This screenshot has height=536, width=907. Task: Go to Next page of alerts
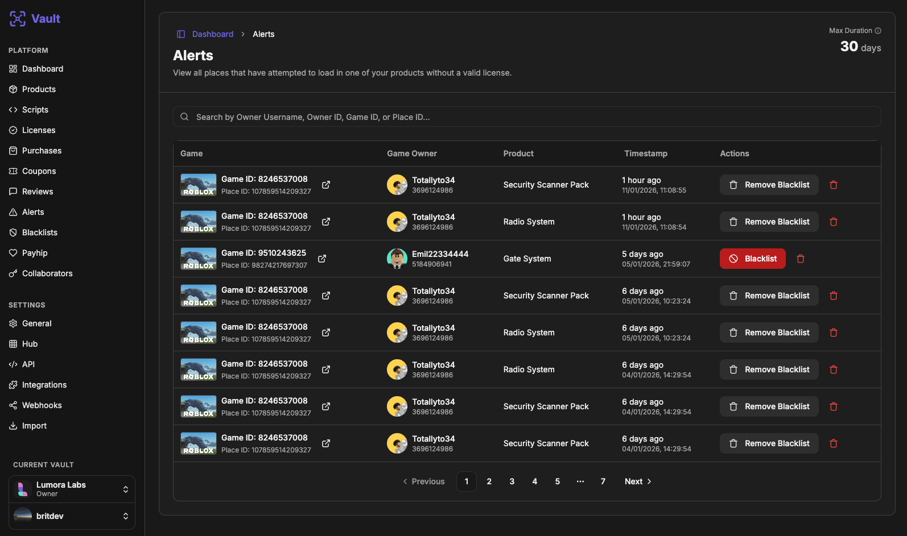(x=638, y=481)
